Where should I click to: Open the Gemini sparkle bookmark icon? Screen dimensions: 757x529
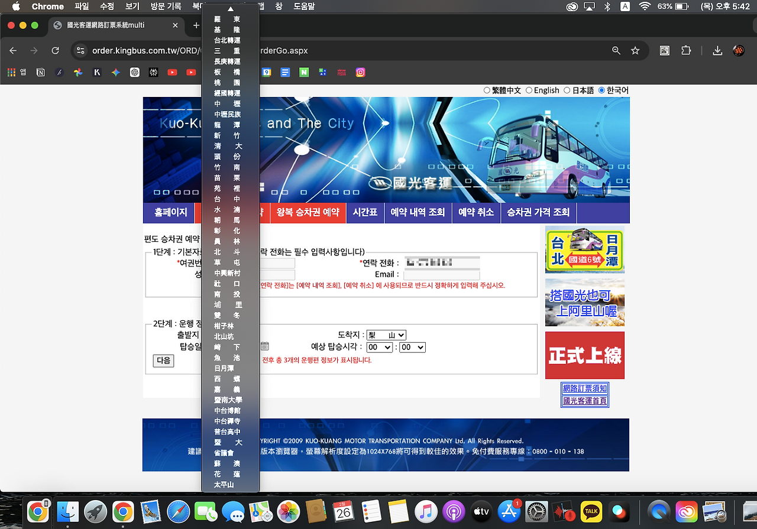tap(116, 72)
